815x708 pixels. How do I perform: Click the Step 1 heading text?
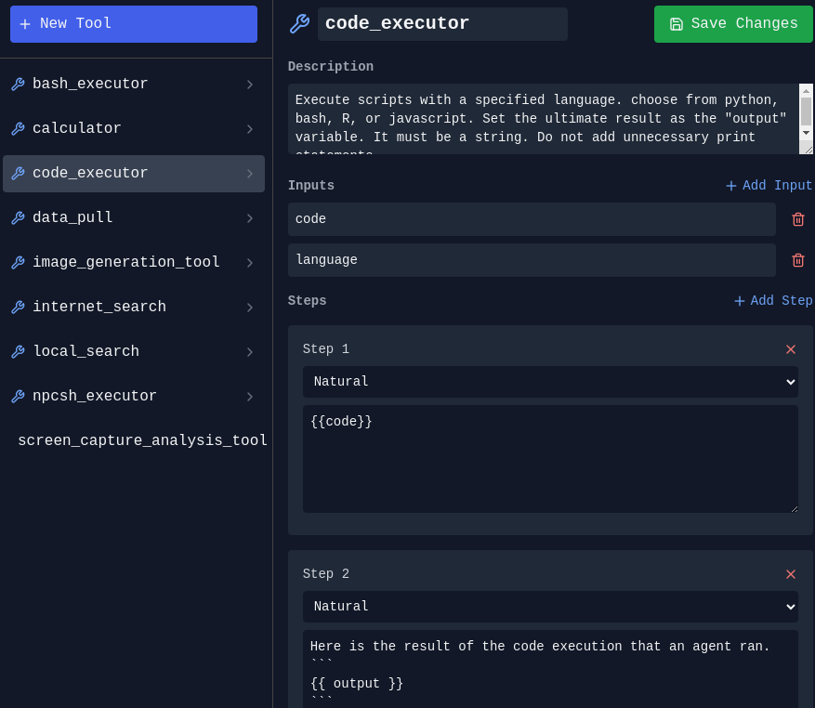pyautogui.click(x=326, y=349)
